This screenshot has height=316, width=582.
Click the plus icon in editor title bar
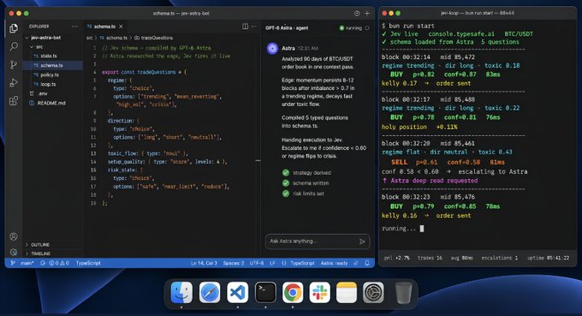(x=367, y=14)
